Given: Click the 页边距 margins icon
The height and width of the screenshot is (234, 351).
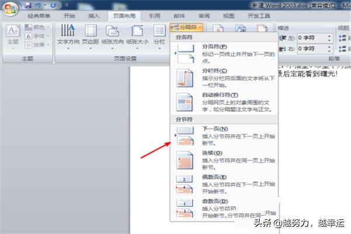Looking at the screenshot, I should [x=91, y=30].
